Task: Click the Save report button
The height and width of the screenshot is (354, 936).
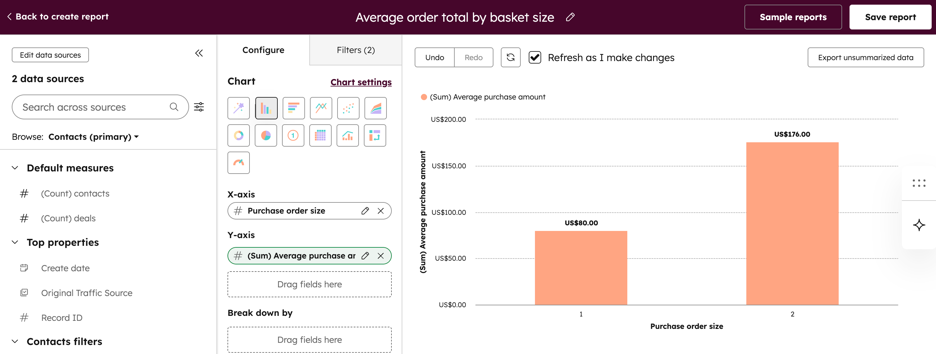Action: pyautogui.click(x=890, y=17)
